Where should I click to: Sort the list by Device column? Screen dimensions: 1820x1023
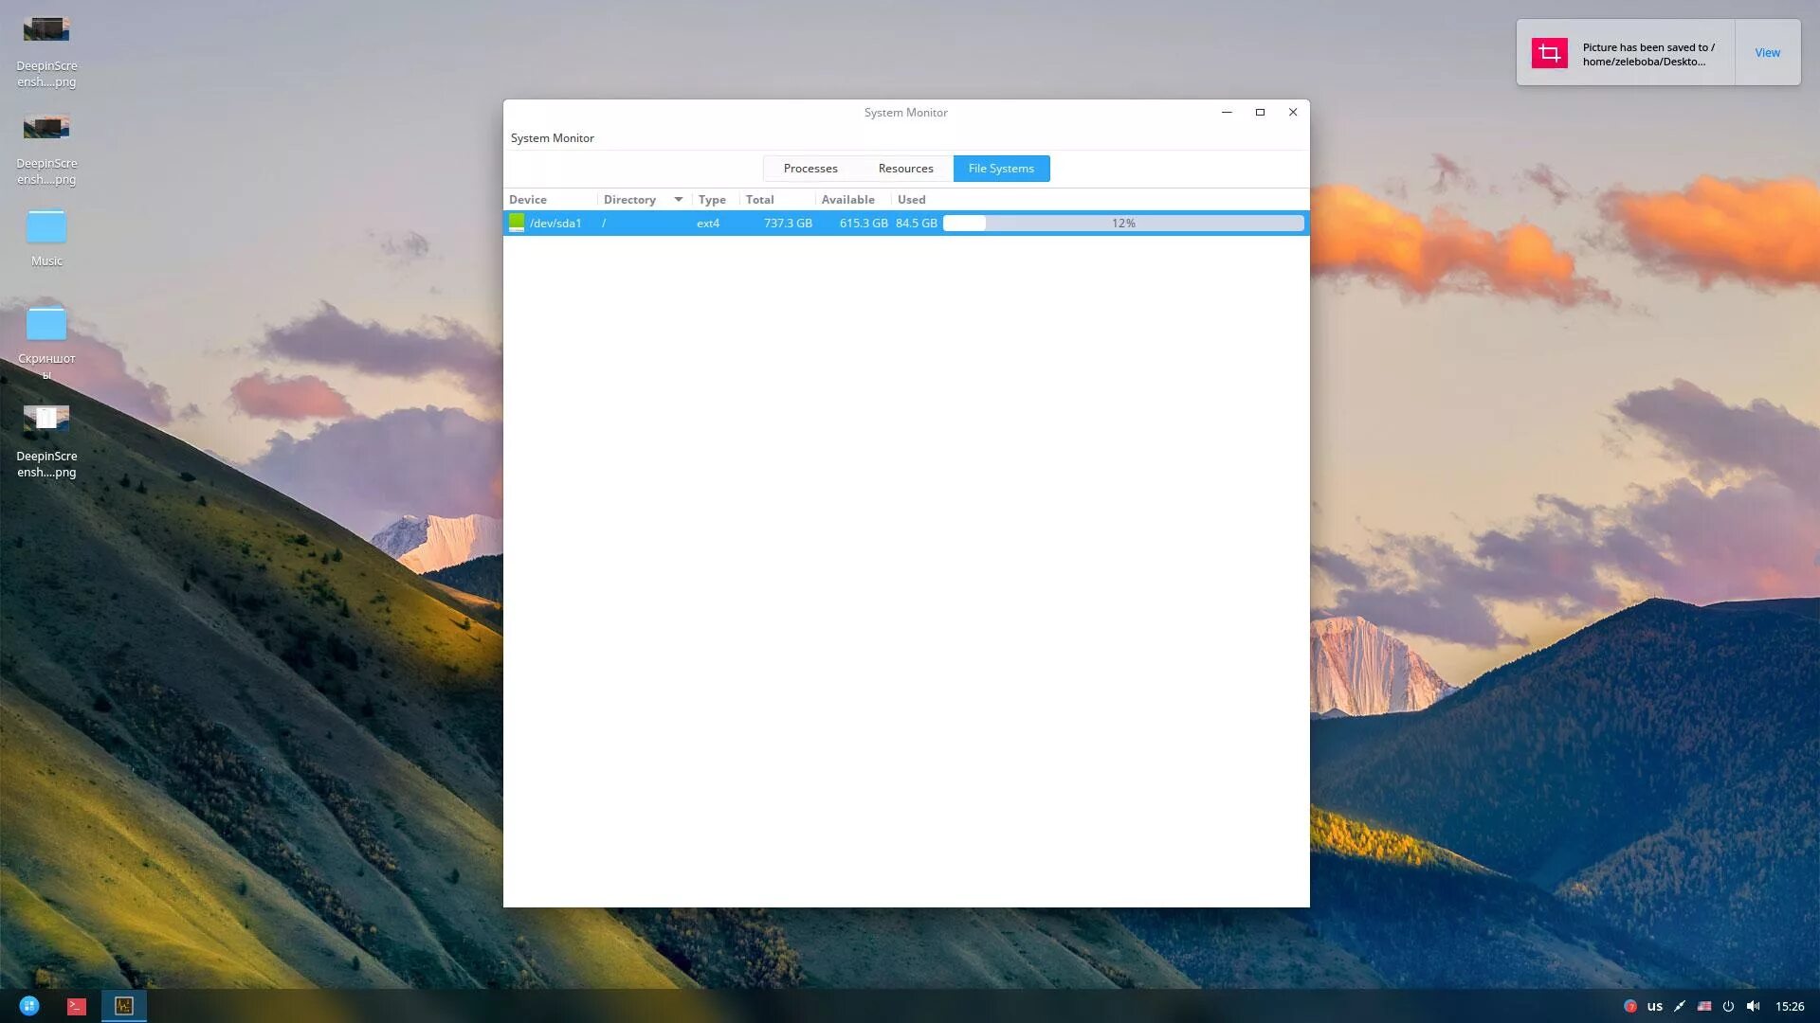tap(528, 200)
